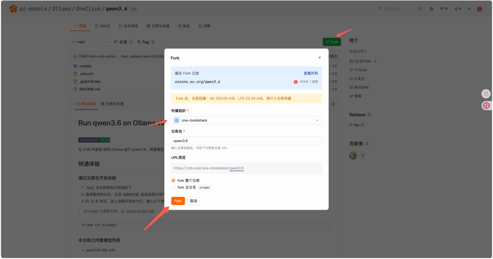Open the README sidebar link

click(x=359, y=88)
